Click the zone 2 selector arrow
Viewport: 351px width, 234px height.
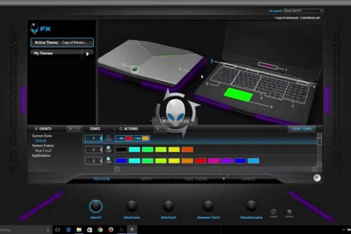point(101,149)
